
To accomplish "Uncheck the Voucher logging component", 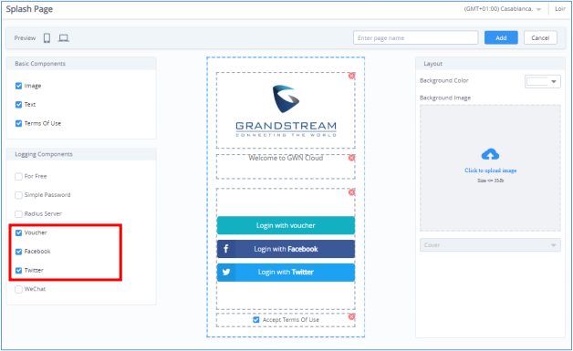I will (x=18, y=232).
